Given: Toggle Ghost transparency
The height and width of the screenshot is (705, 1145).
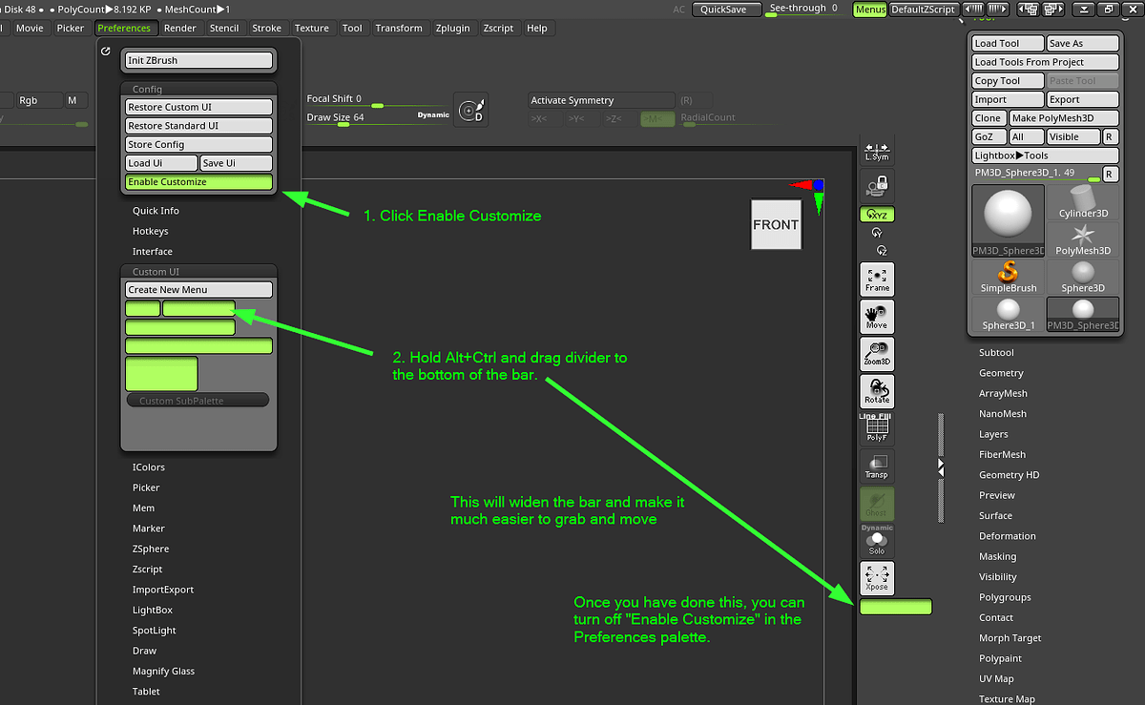Looking at the screenshot, I should tap(877, 503).
